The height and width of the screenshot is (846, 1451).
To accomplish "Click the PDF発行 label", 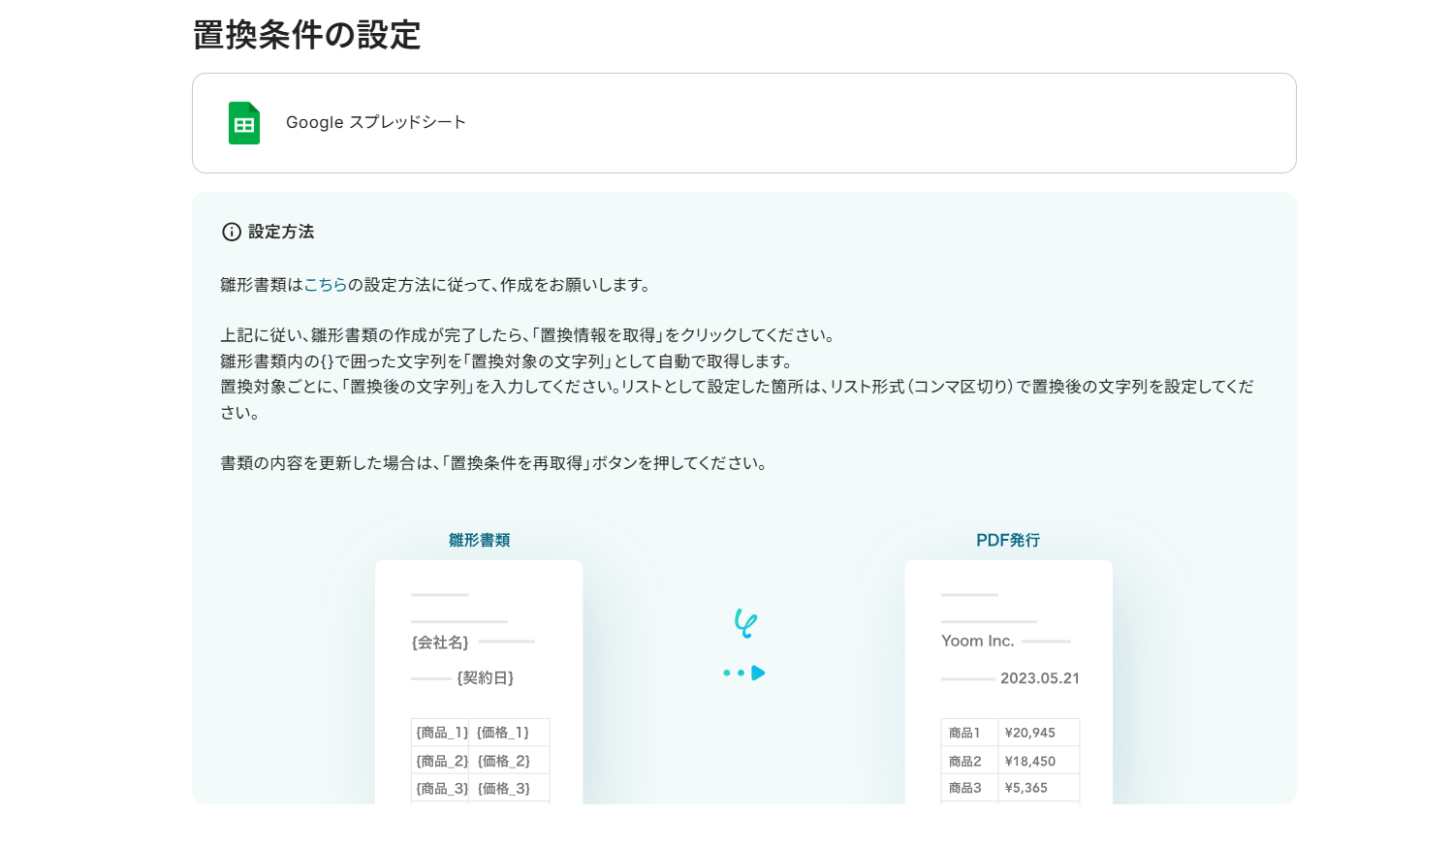I will click(x=1008, y=540).
